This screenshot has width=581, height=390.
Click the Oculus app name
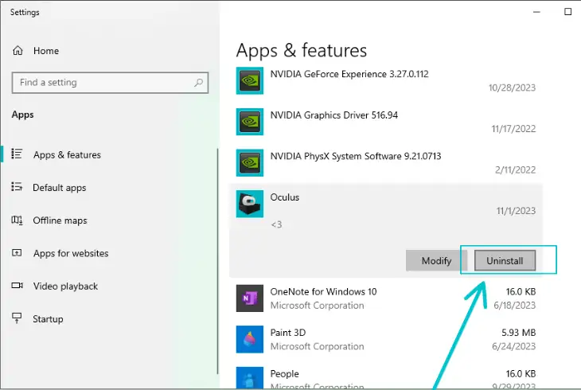pyautogui.click(x=285, y=197)
